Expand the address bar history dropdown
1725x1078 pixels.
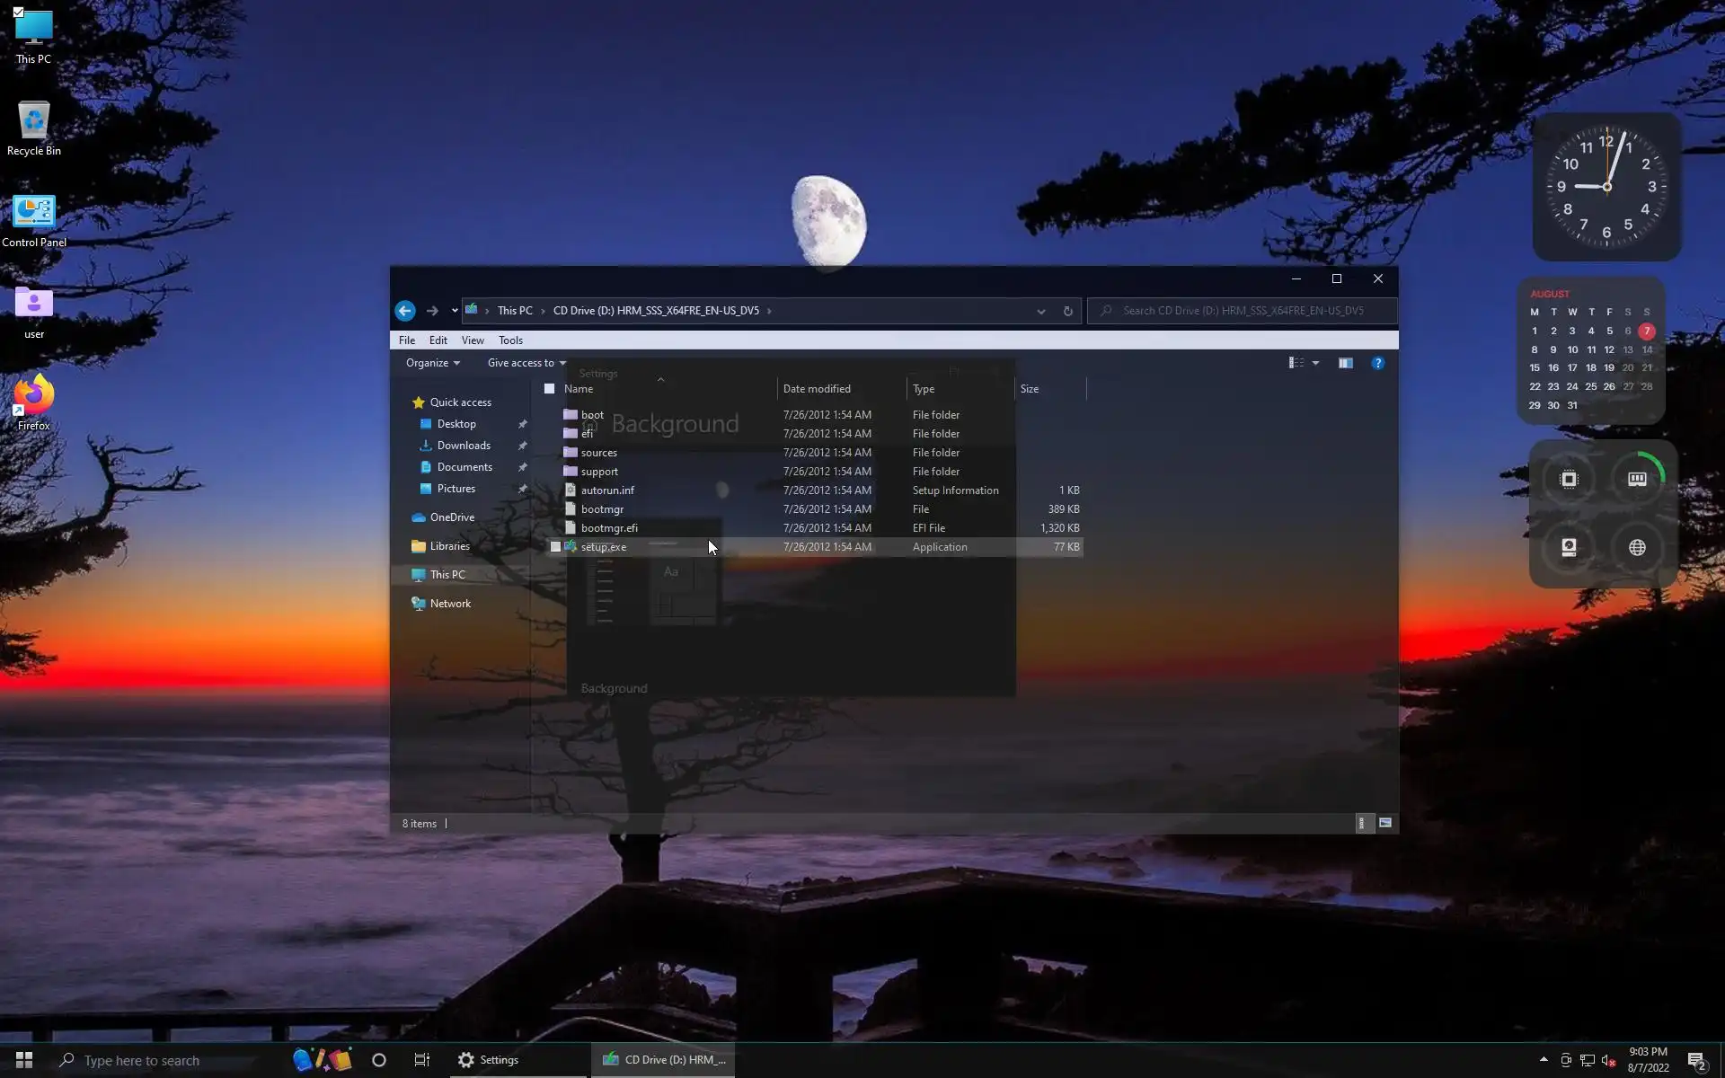coord(1040,312)
